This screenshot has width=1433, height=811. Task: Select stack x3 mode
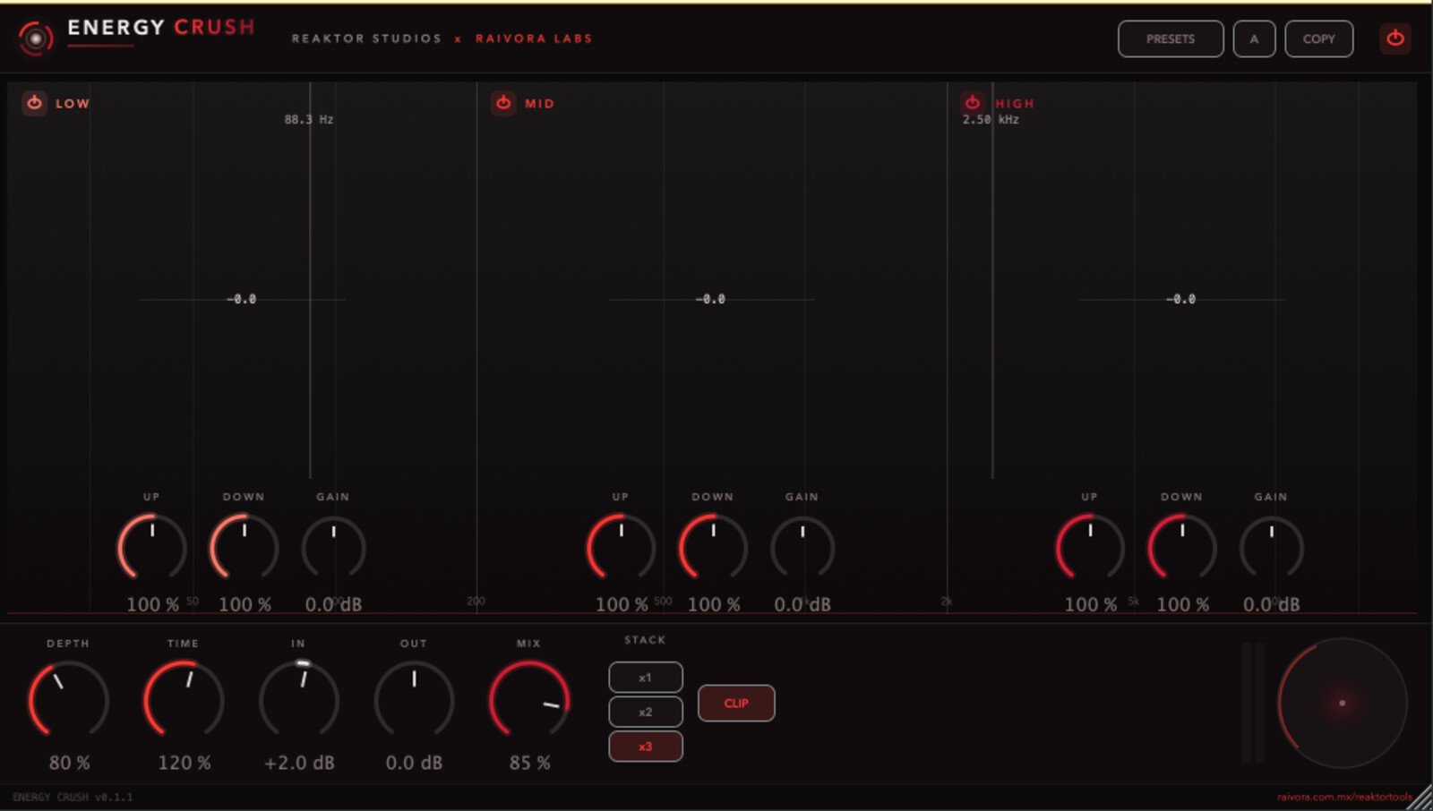646,747
